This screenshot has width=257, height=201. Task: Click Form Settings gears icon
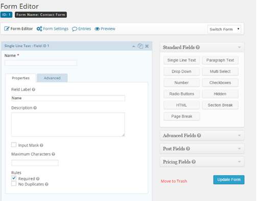pyautogui.click(x=39, y=29)
